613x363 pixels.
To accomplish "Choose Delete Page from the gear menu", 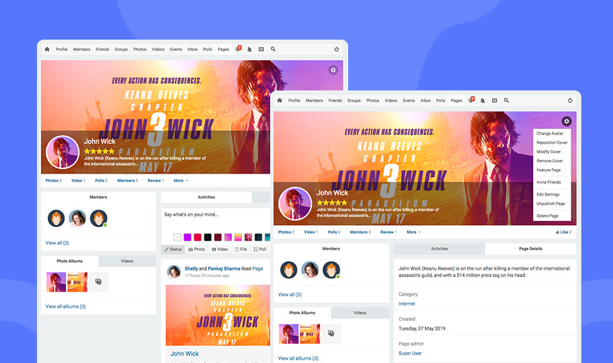I will pos(548,216).
